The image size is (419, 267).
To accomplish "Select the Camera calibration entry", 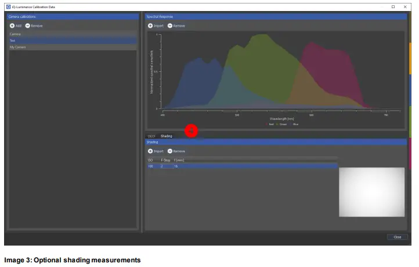I will 73,34.
